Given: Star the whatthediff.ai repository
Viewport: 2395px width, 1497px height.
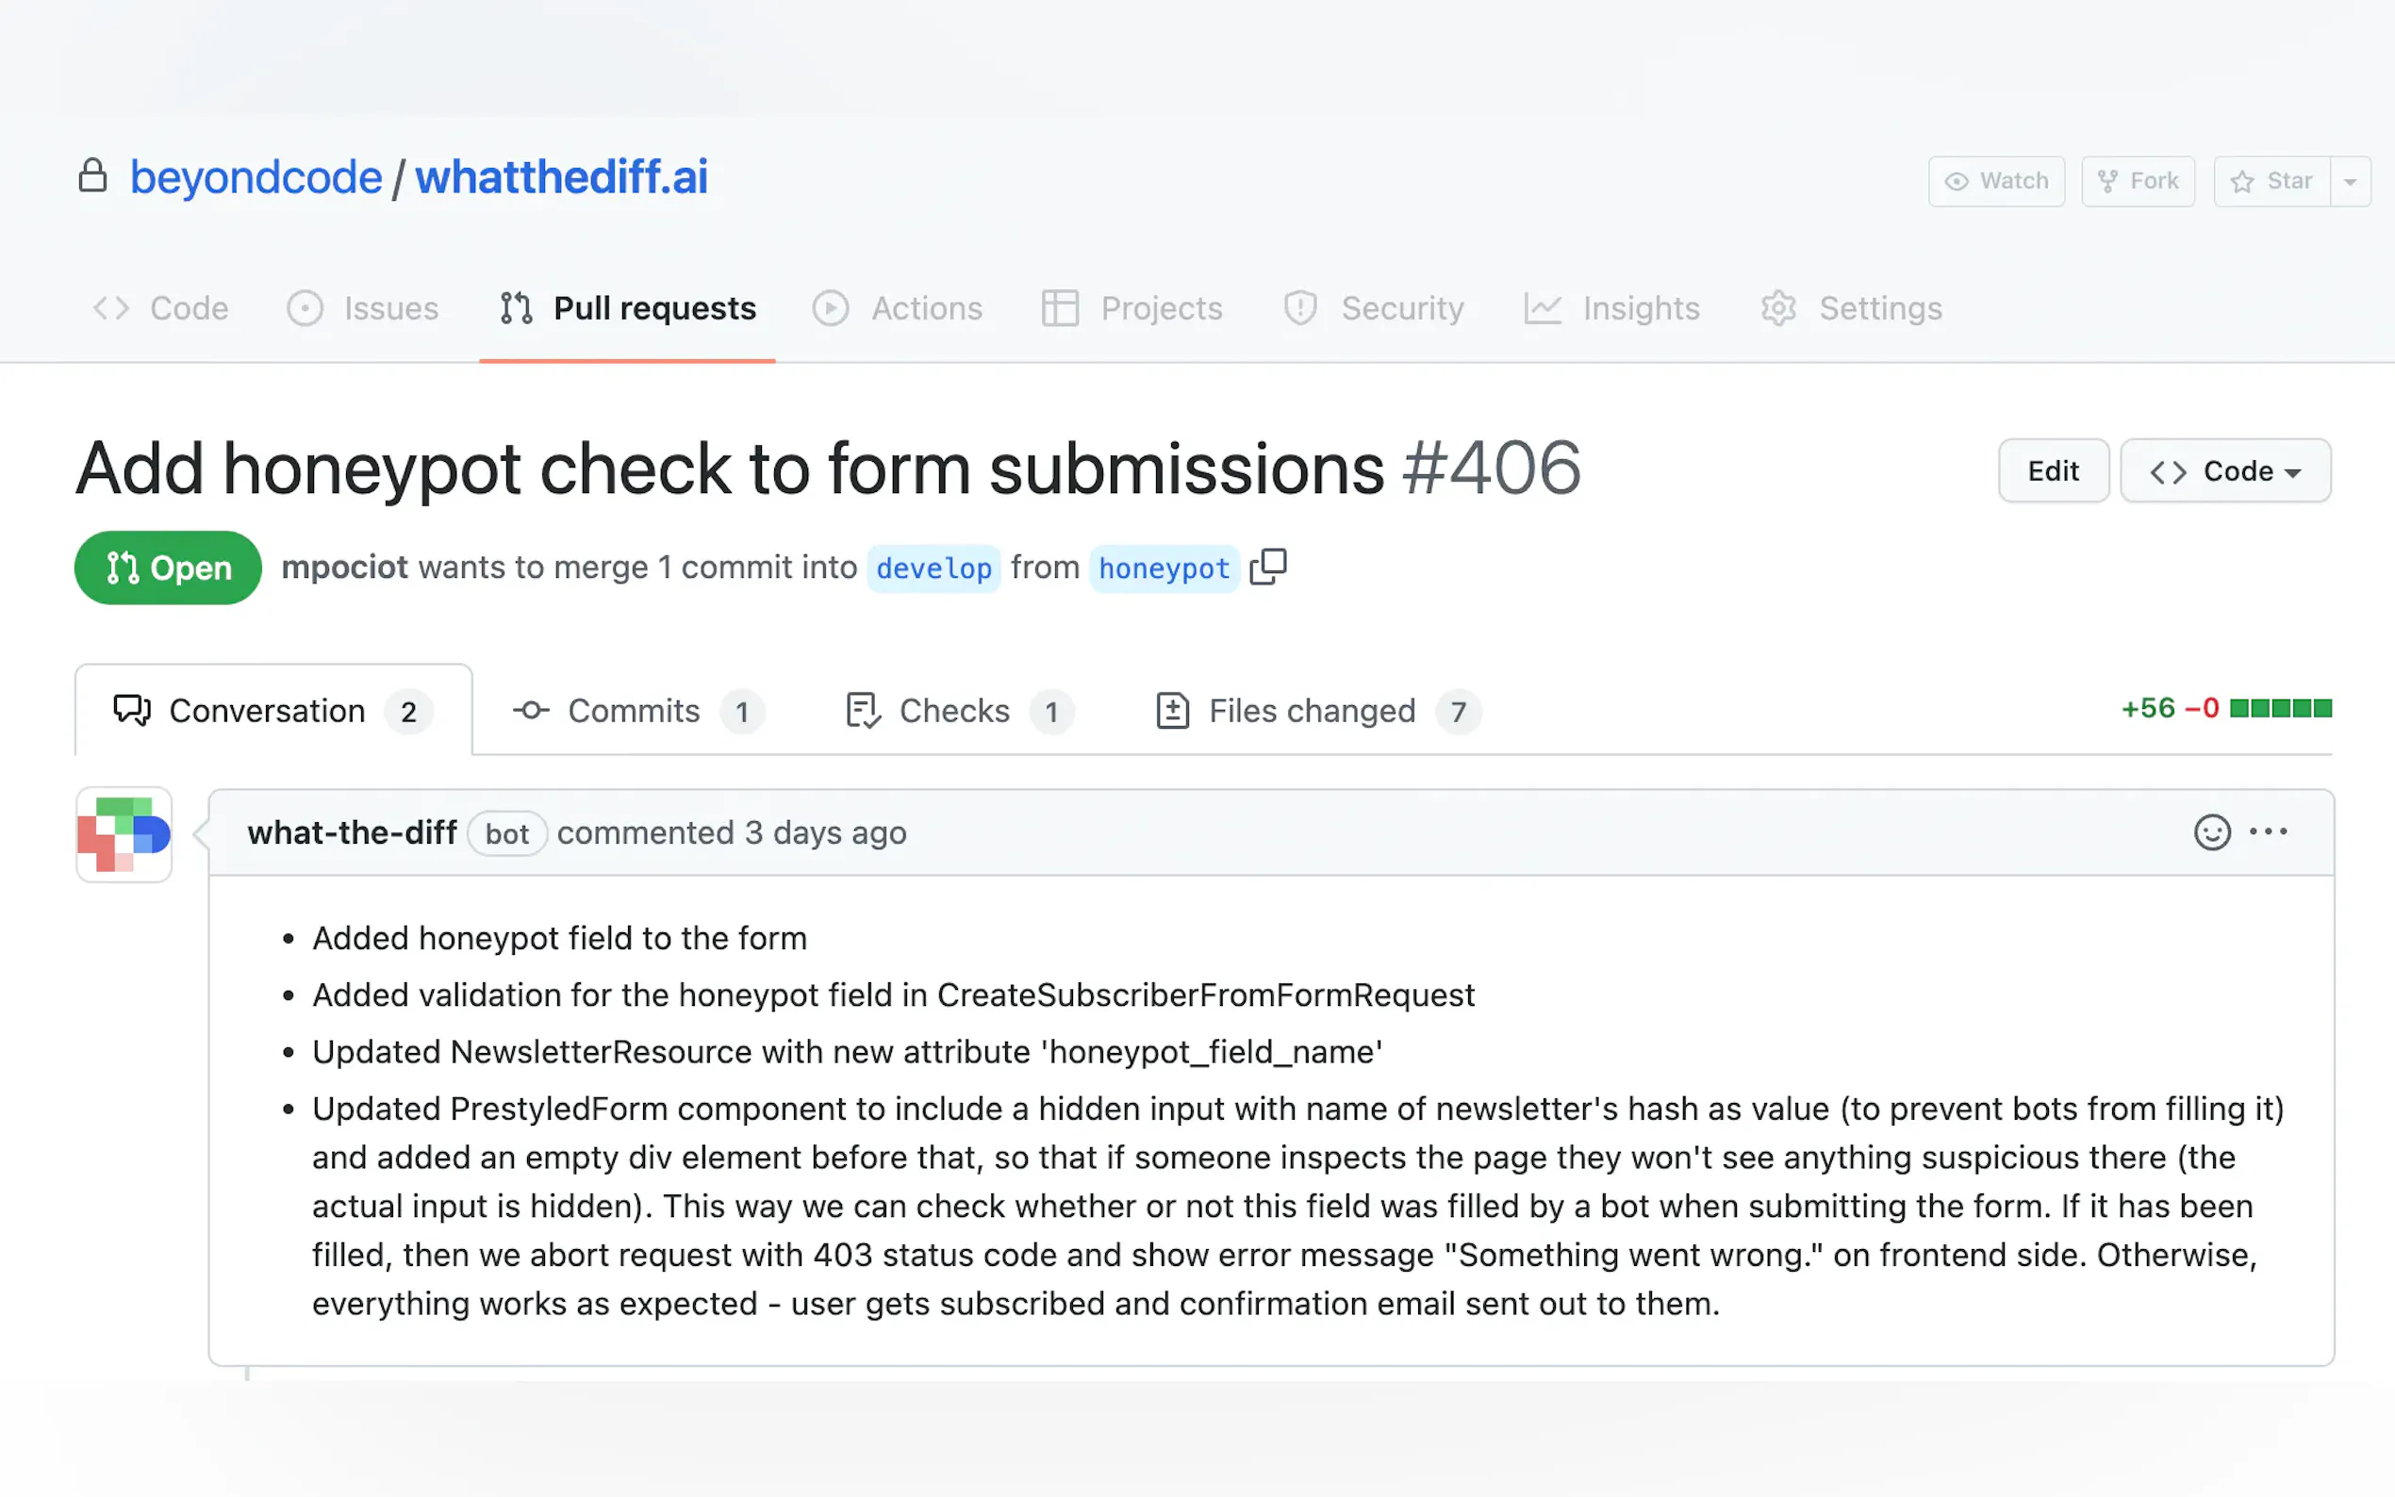Looking at the screenshot, I should 2271,181.
